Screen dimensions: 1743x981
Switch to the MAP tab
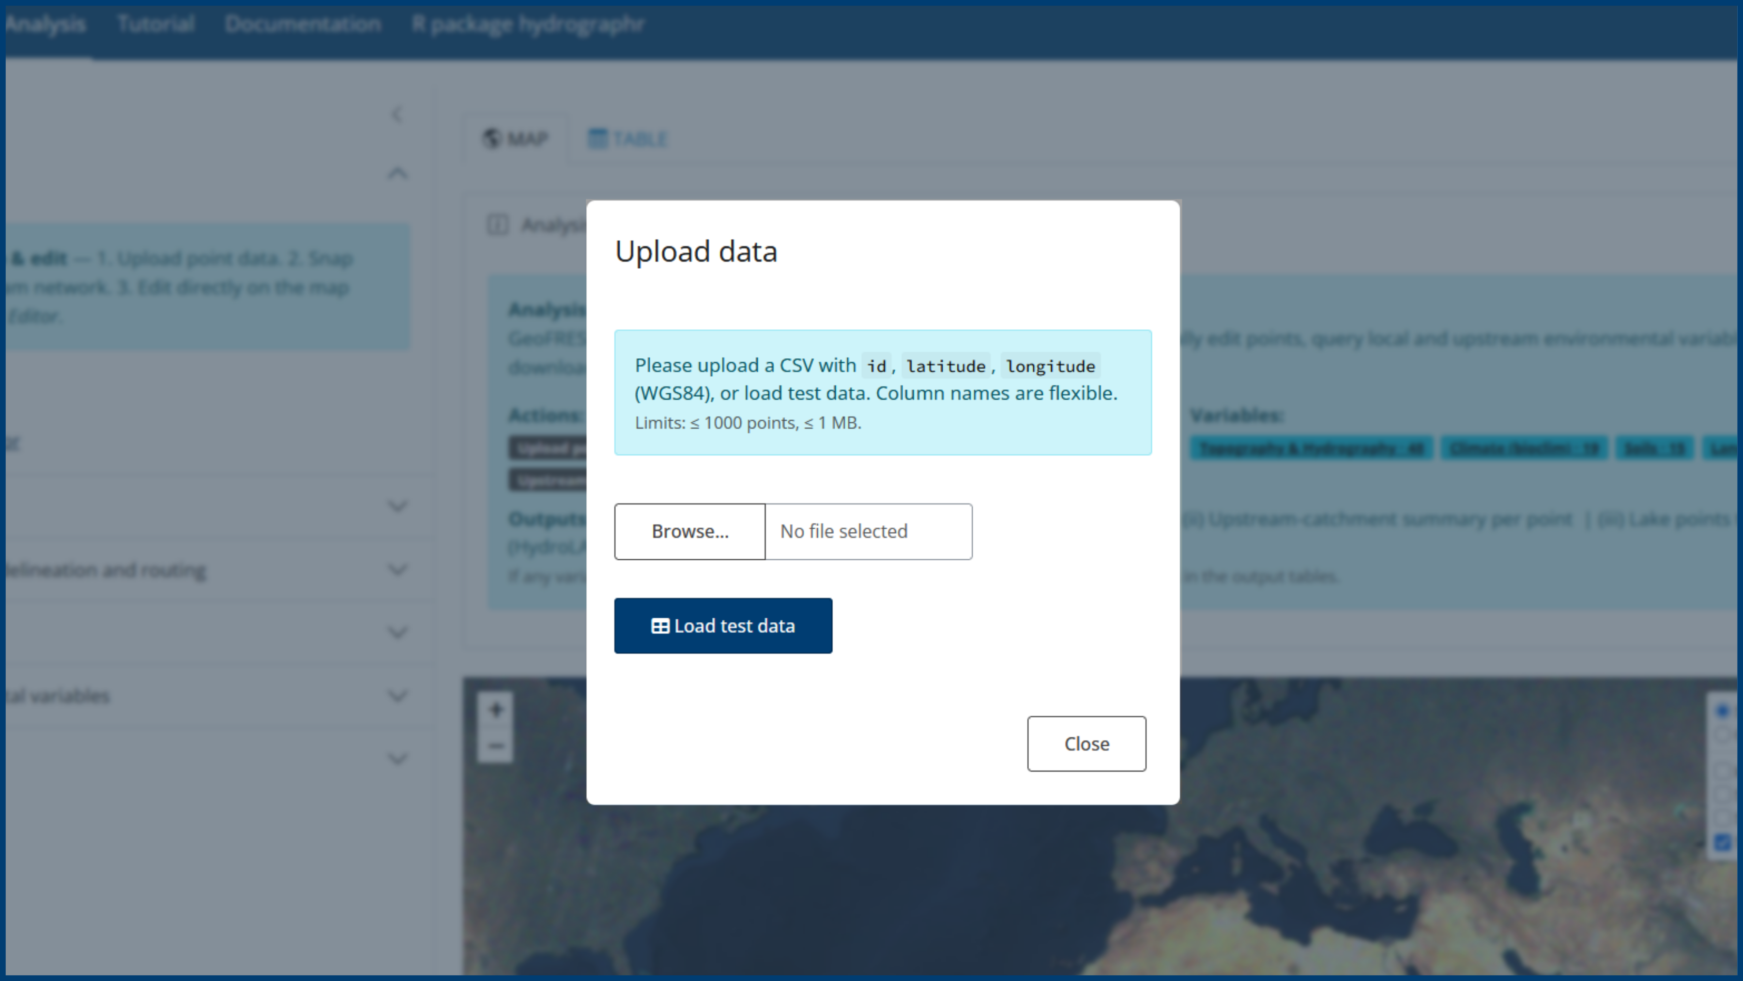coord(516,138)
